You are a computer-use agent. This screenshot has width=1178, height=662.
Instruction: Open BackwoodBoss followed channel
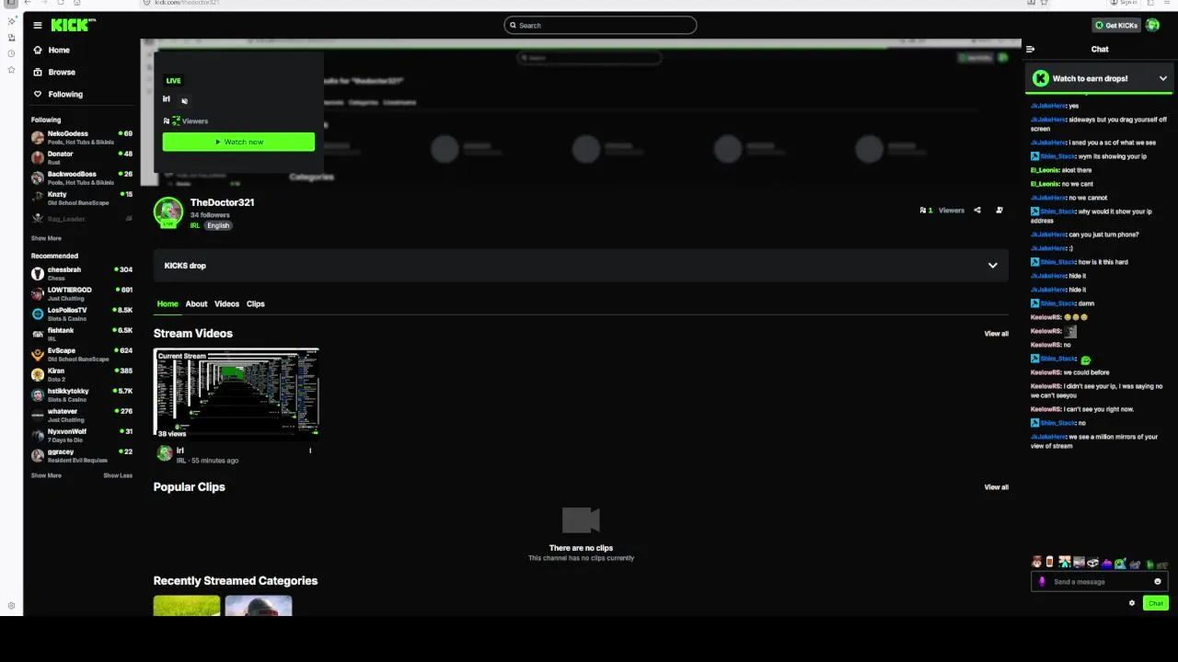[82, 177]
